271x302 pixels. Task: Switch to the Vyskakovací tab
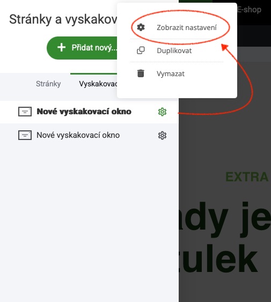98,84
